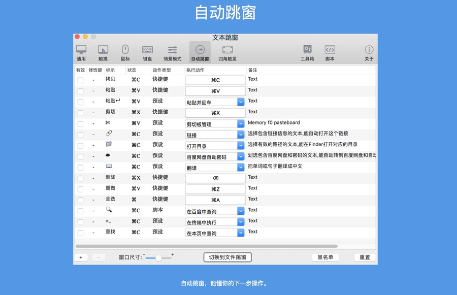Viewport: 457px width, 295px height.
Task: Open the 键盘 keyboard settings icon
Action: point(147,53)
